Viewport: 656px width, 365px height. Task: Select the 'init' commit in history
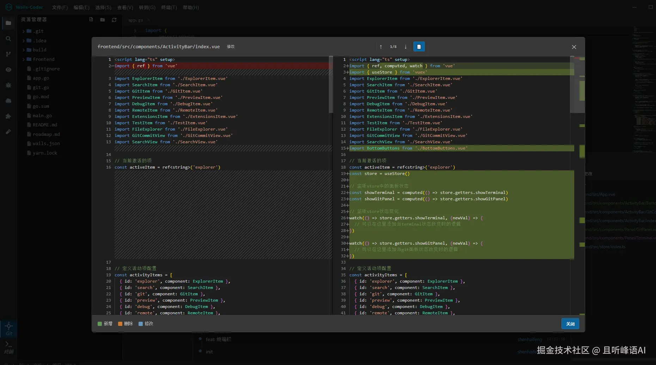[x=209, y=352]
